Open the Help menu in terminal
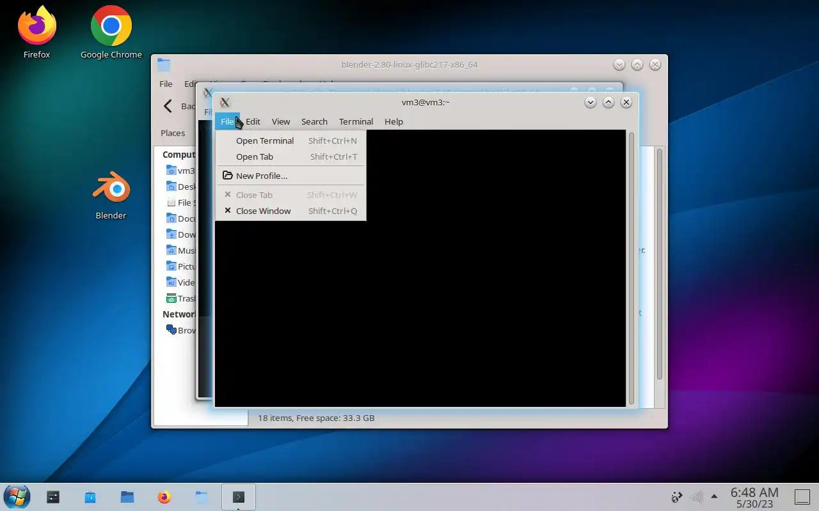The image size is (819, 511). click(394, 121)
